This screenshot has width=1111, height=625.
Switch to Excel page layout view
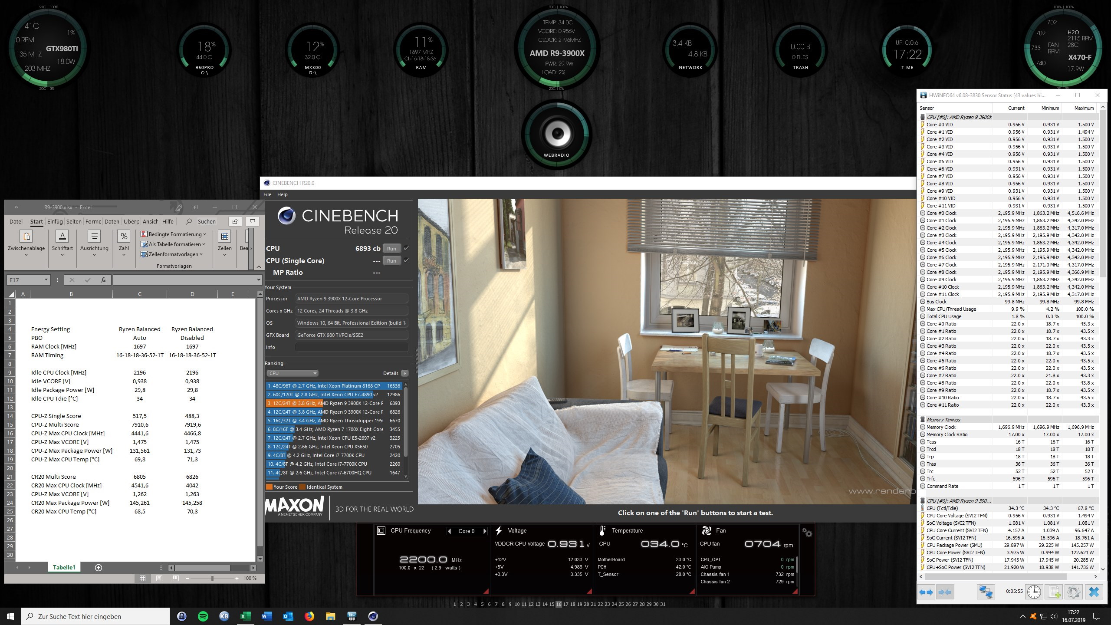point(159,578)
